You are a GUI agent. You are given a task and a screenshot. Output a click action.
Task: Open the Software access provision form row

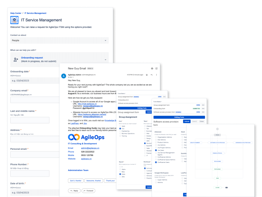pyautogui.click(x=179, y=112)
